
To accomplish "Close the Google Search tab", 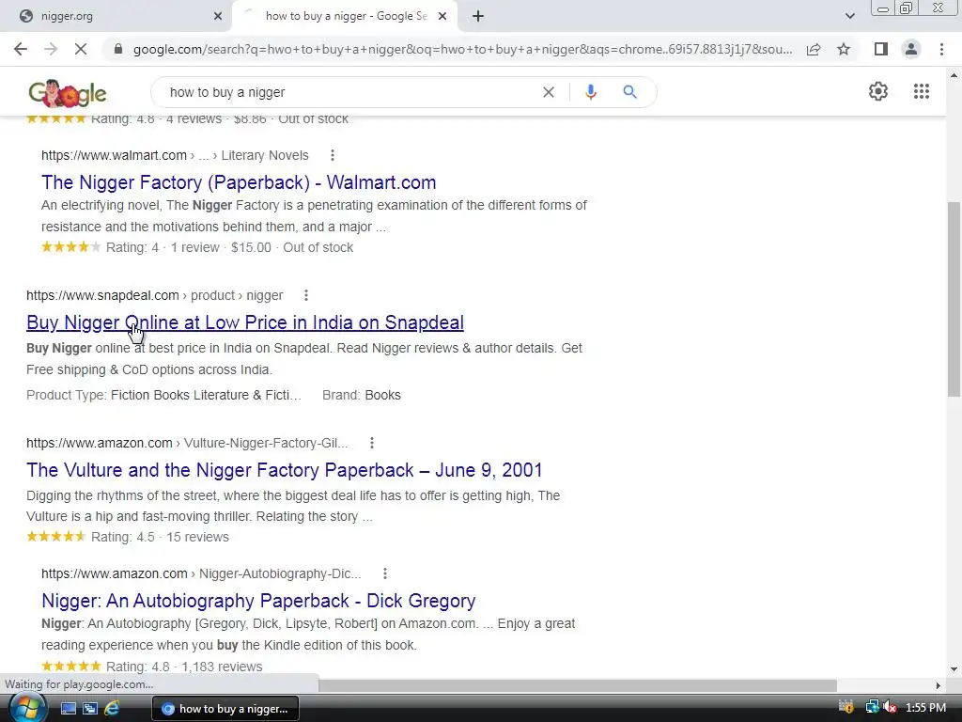I will 442,16.
